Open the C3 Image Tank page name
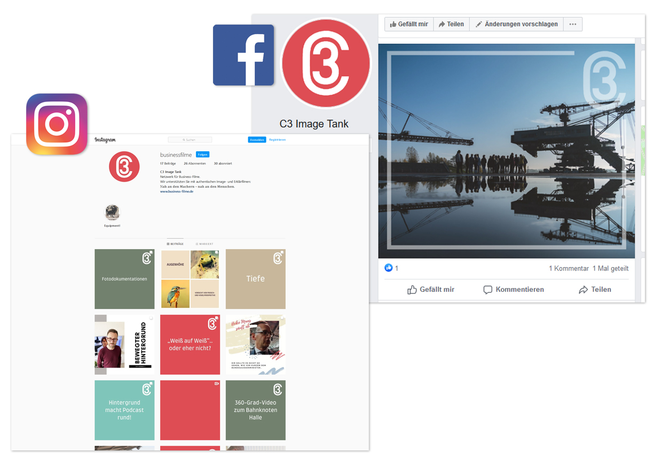 (314, 124)
